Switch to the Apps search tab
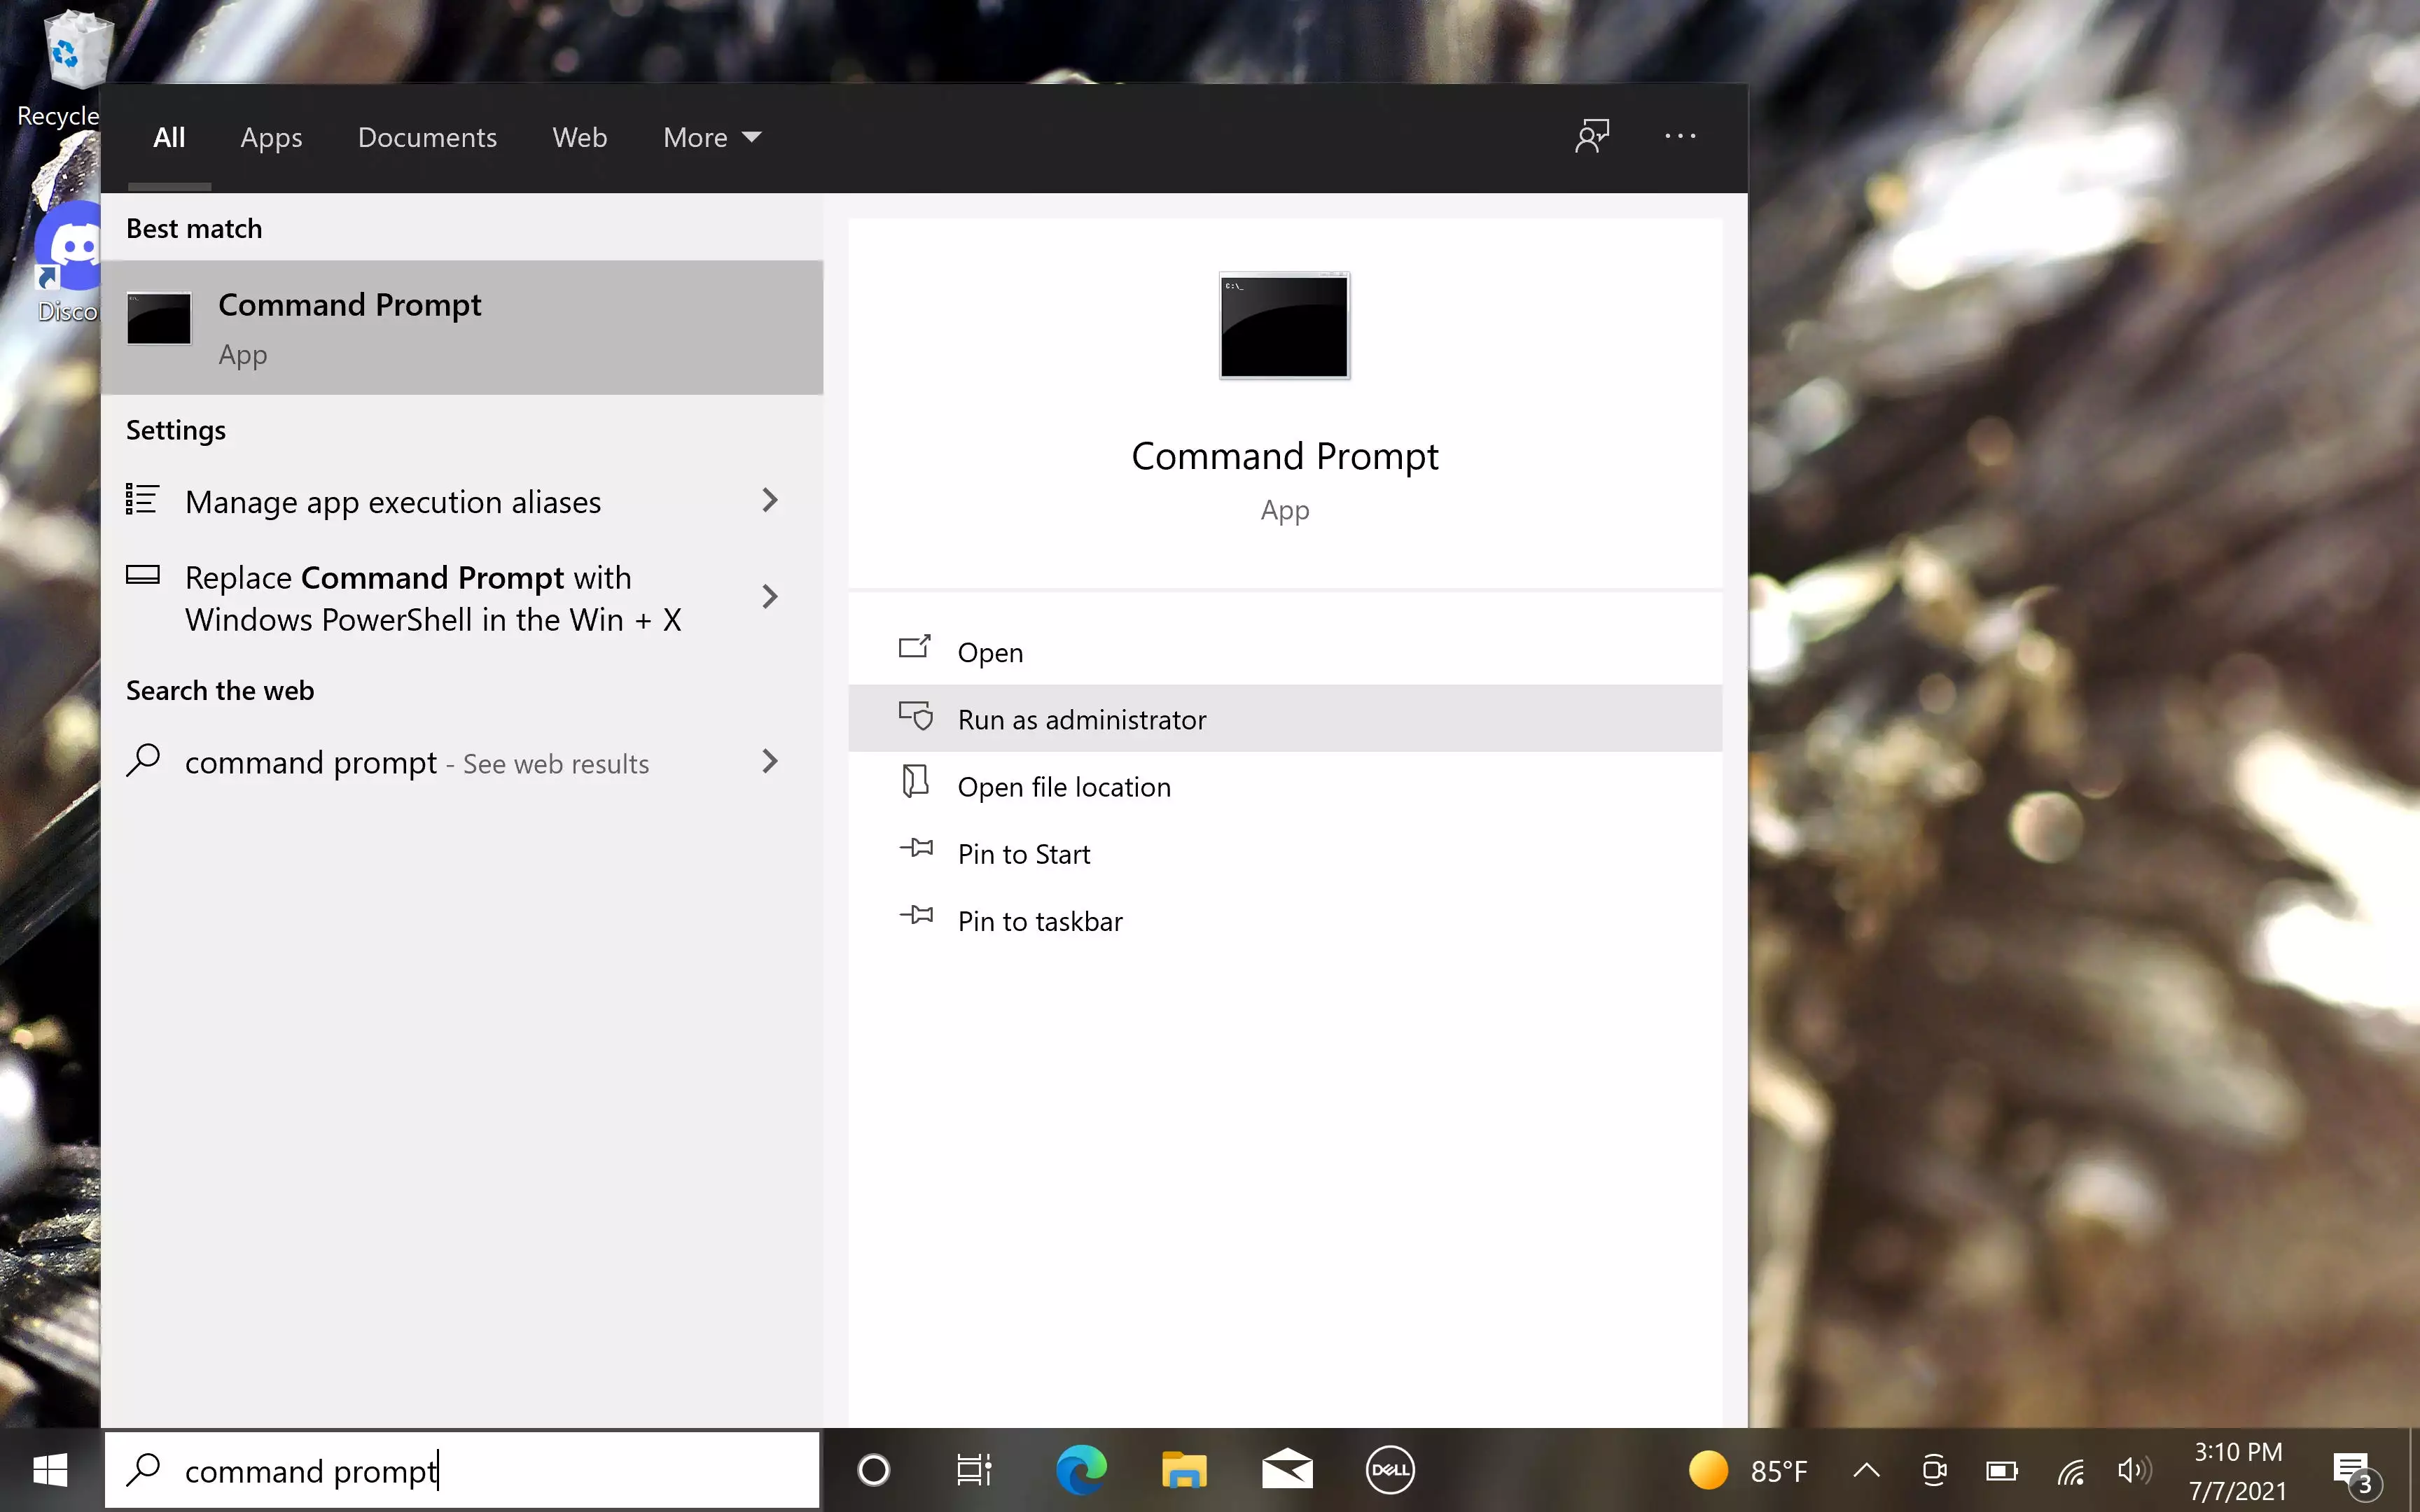The height and width of the screenshot is (1512, 2420). pyautogui.click(x=271, y=137)
